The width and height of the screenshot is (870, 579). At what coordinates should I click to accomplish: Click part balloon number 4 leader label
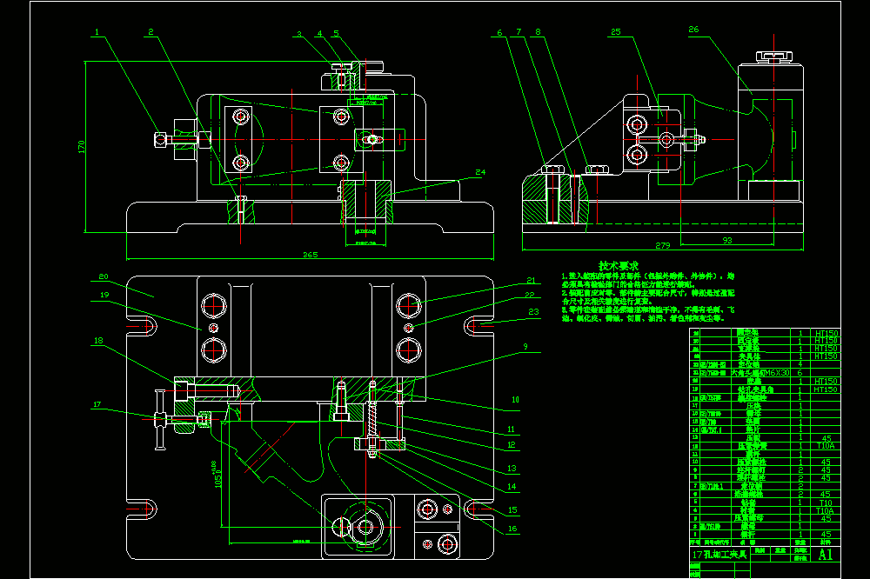319,34
